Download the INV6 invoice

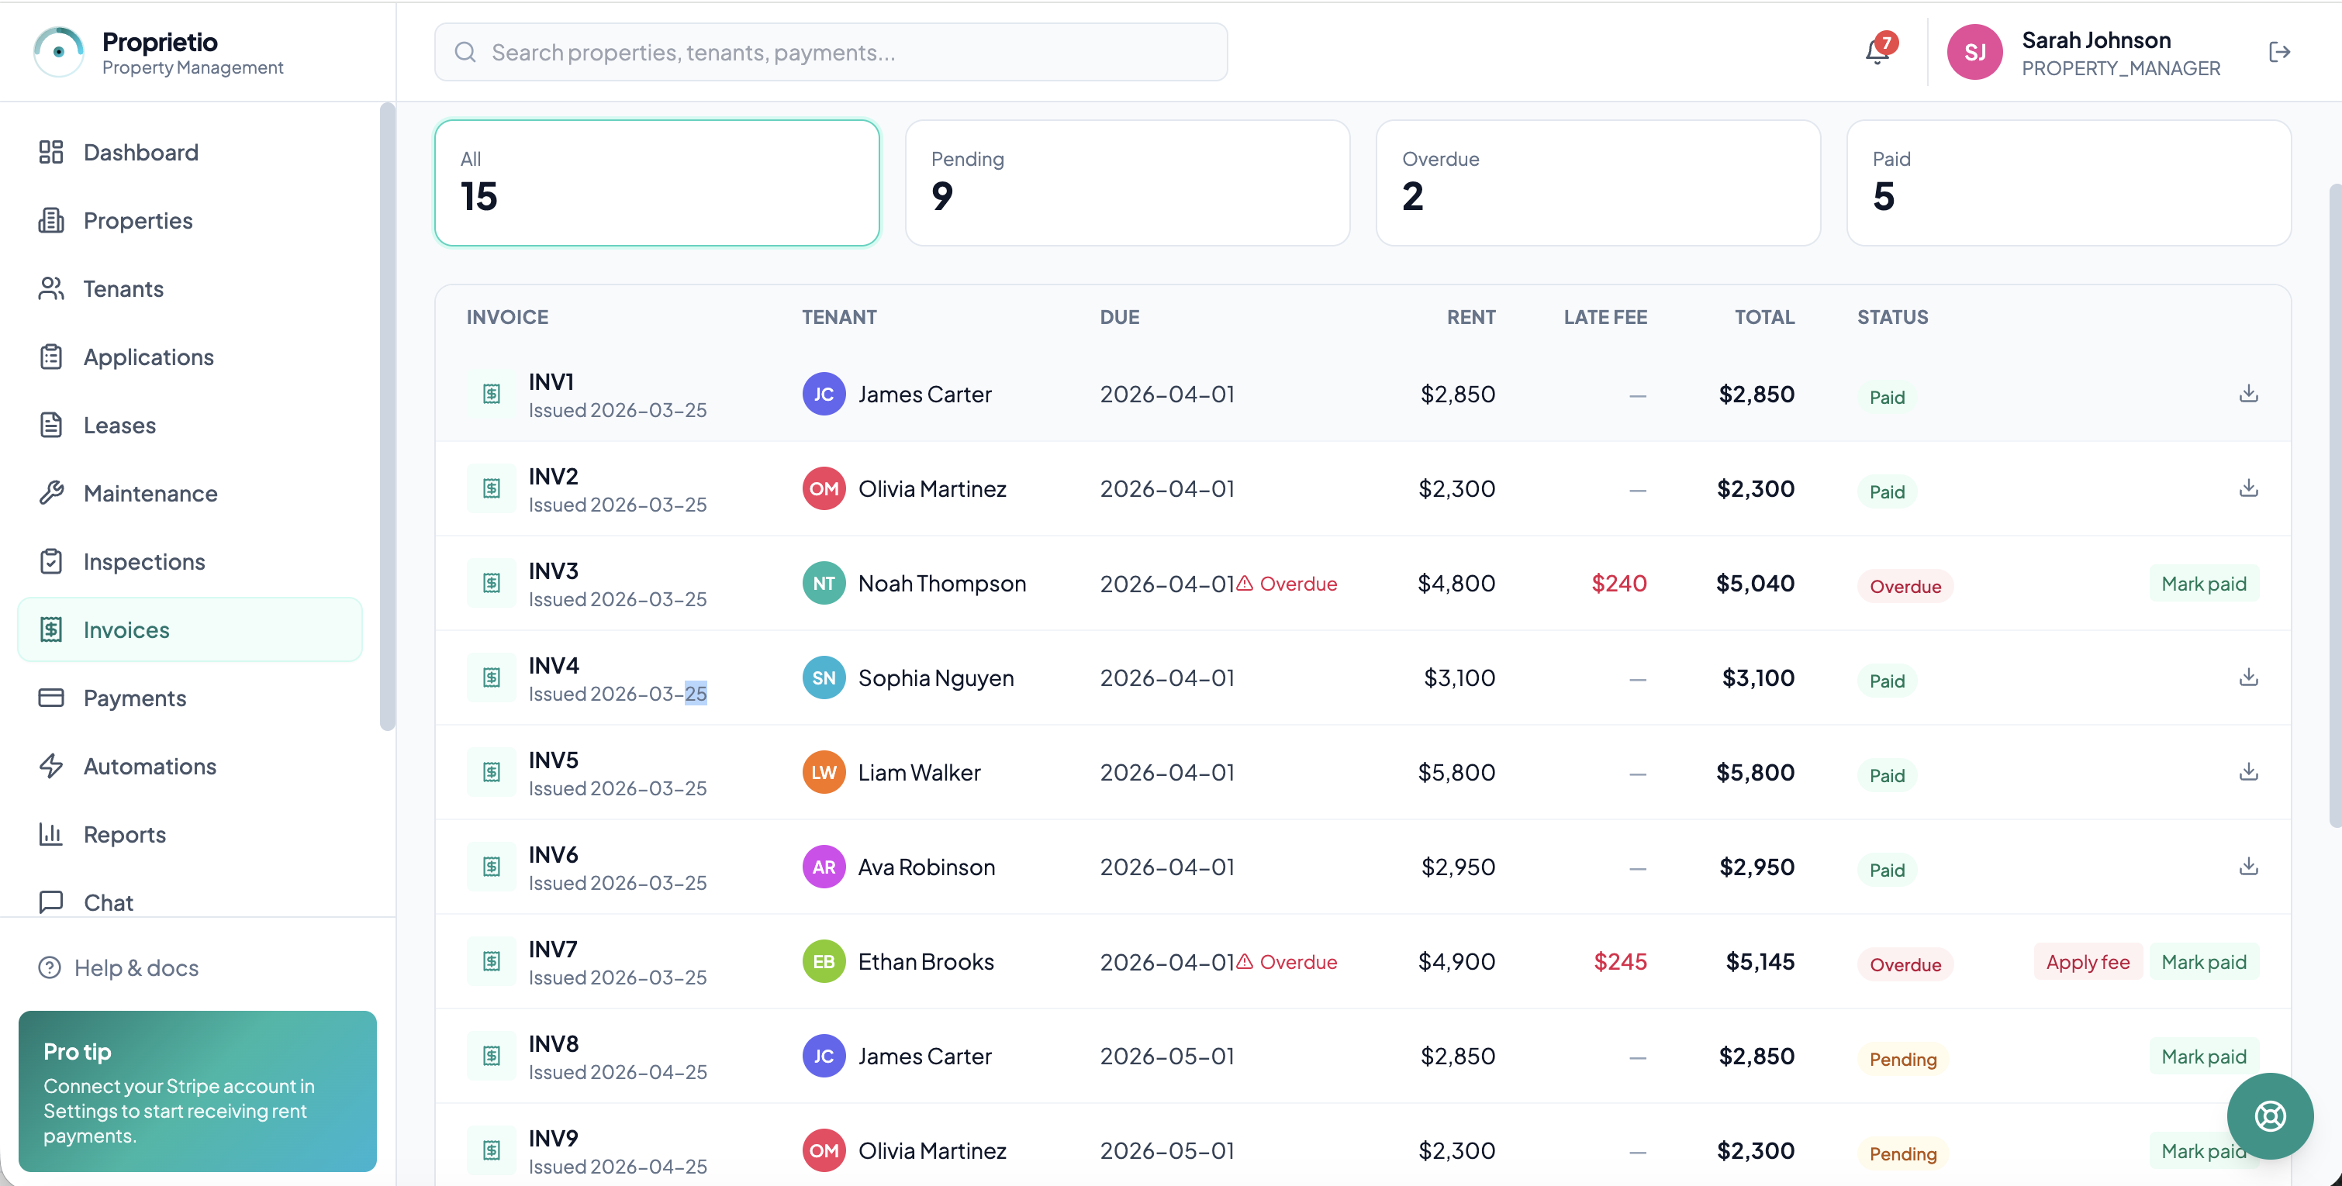click(2248, 866)
